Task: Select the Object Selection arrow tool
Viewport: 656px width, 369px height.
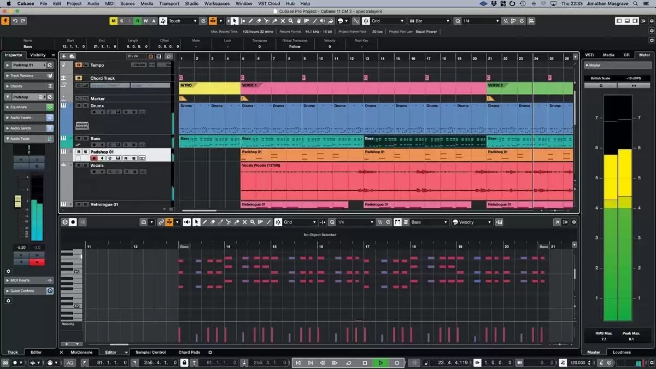Action: click(x=235, y=21)
